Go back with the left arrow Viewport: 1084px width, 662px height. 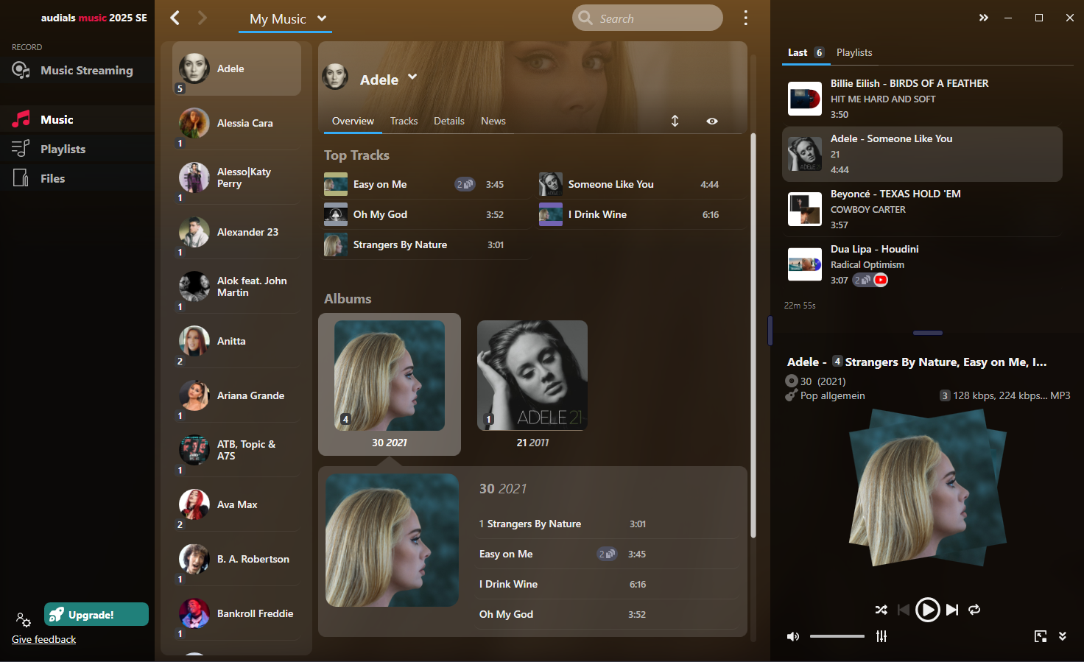coord(175,18)
